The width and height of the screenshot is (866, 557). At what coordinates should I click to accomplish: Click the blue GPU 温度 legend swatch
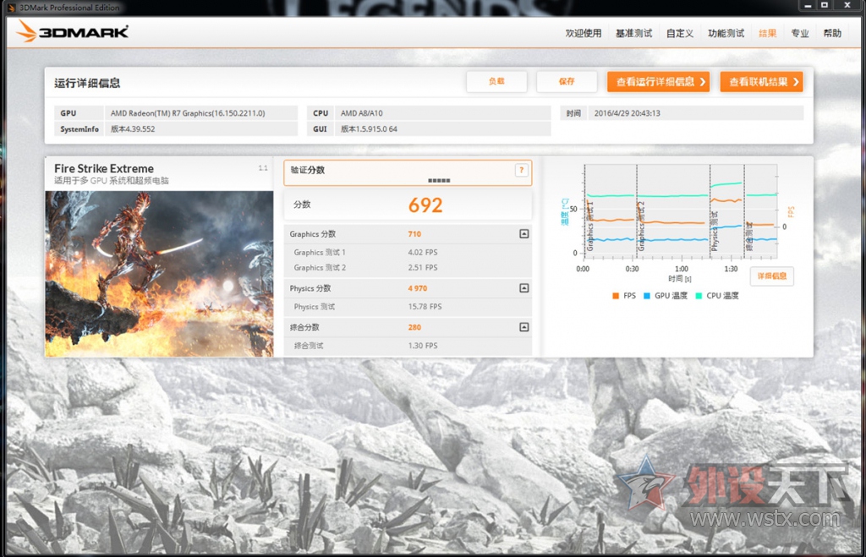pos(647,296)
